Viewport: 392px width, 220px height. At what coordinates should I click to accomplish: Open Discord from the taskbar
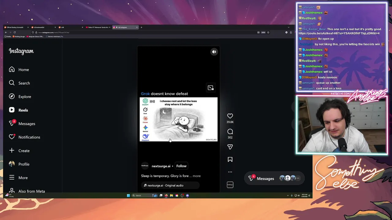click(187, 196)
